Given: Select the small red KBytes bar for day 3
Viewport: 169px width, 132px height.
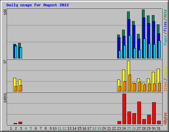Looking at the screenshot, I should [x=20, y=123].
